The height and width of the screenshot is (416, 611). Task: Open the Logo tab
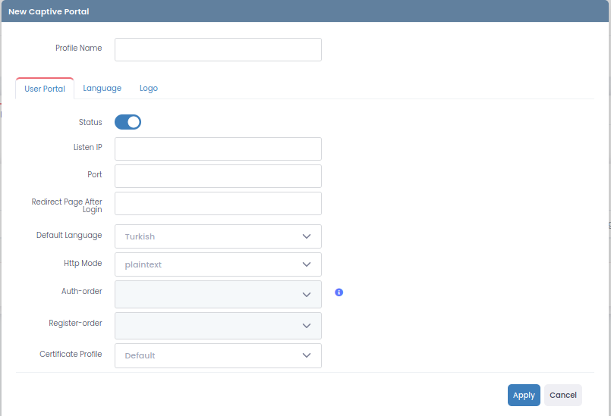(149, 89)
